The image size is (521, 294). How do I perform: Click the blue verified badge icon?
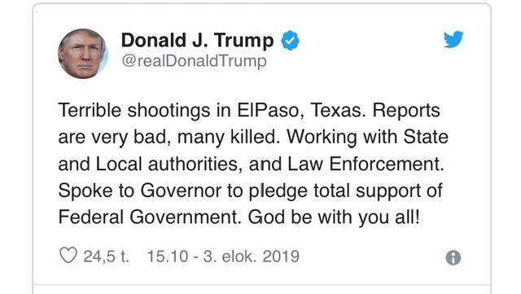290,40
